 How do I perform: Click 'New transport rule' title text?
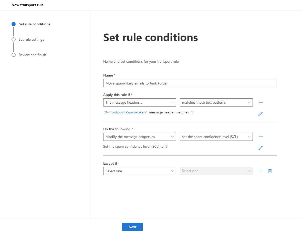point(28,5)
